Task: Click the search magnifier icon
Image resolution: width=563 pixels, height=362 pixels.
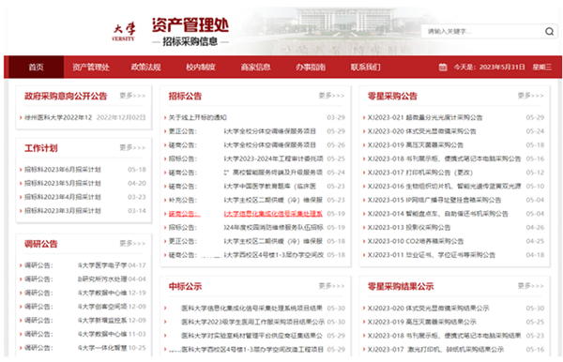Action: point(549,32)
